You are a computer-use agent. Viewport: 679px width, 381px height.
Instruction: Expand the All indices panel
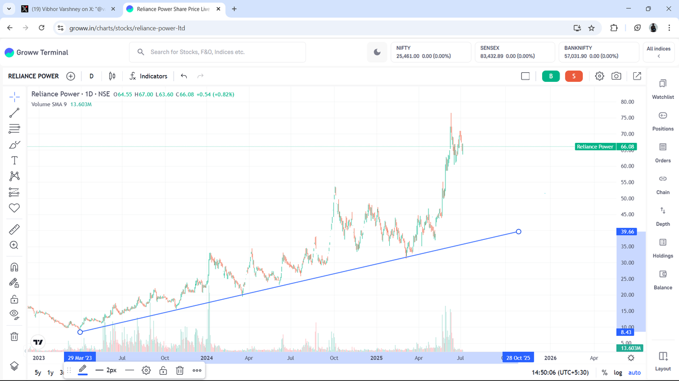click(659, 52)
